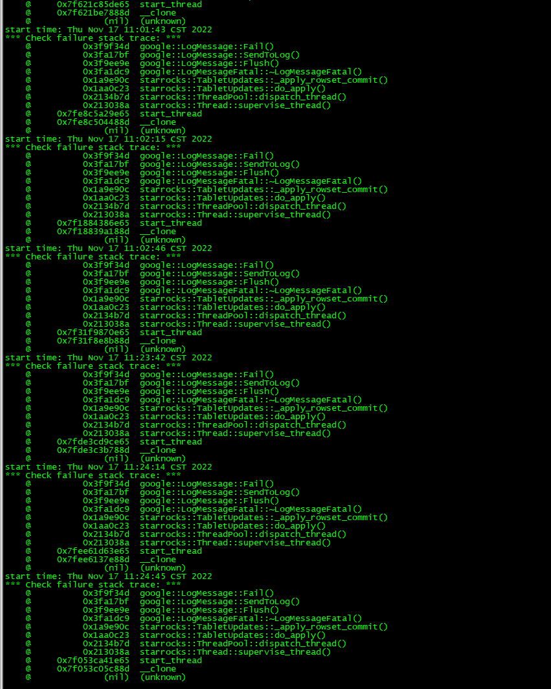Image resolution: width=551 pixels, height=689 pixels.
Task: Click the address 0x7f053c05c88d
Action: (x=93, y=669)
